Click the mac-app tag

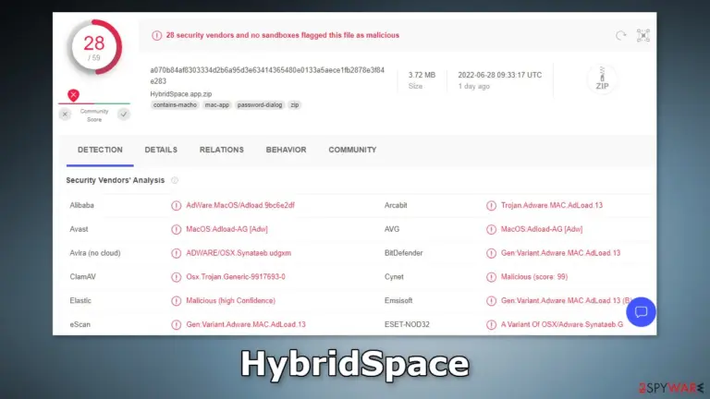point(217,105)
